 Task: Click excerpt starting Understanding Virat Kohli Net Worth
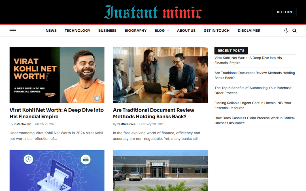(x=56, y=136)
